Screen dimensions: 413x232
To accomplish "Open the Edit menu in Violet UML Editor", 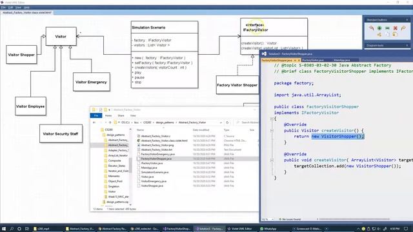I will [x=10, y=7].
